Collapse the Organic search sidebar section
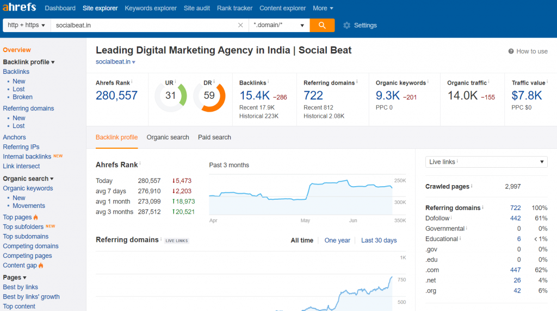 click(28, 179)
